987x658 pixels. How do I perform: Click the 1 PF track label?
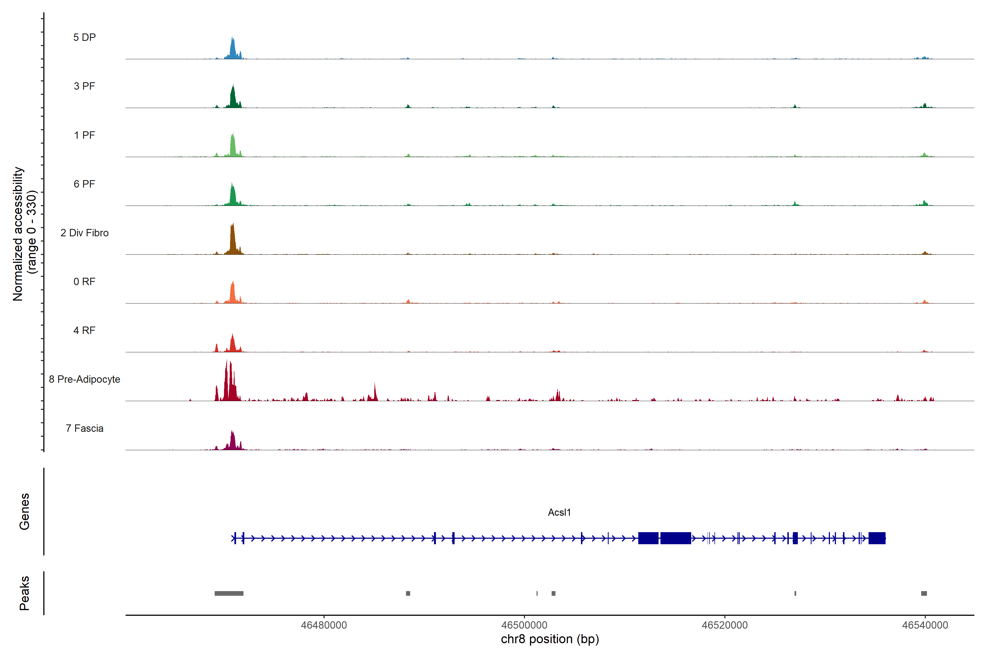pyautogui.click(x=84, y=135)
